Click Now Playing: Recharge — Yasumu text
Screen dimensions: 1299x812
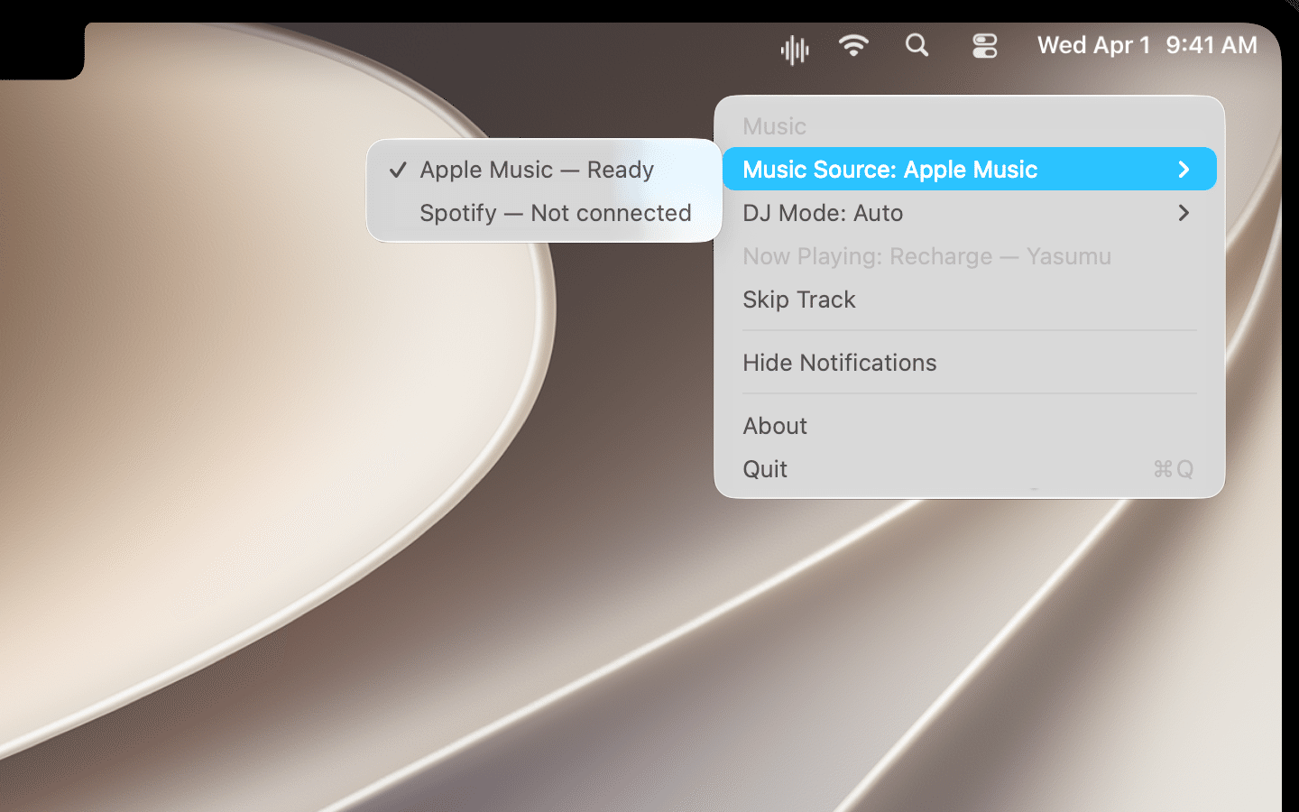point(926,256)
